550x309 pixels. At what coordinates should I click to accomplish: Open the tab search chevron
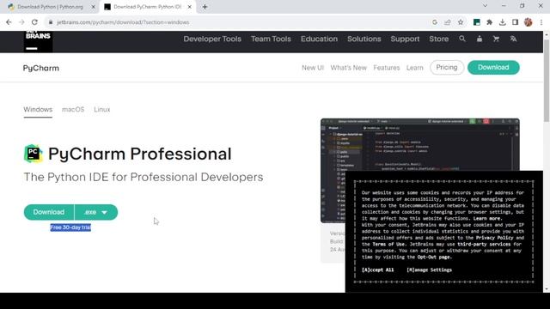485,6
